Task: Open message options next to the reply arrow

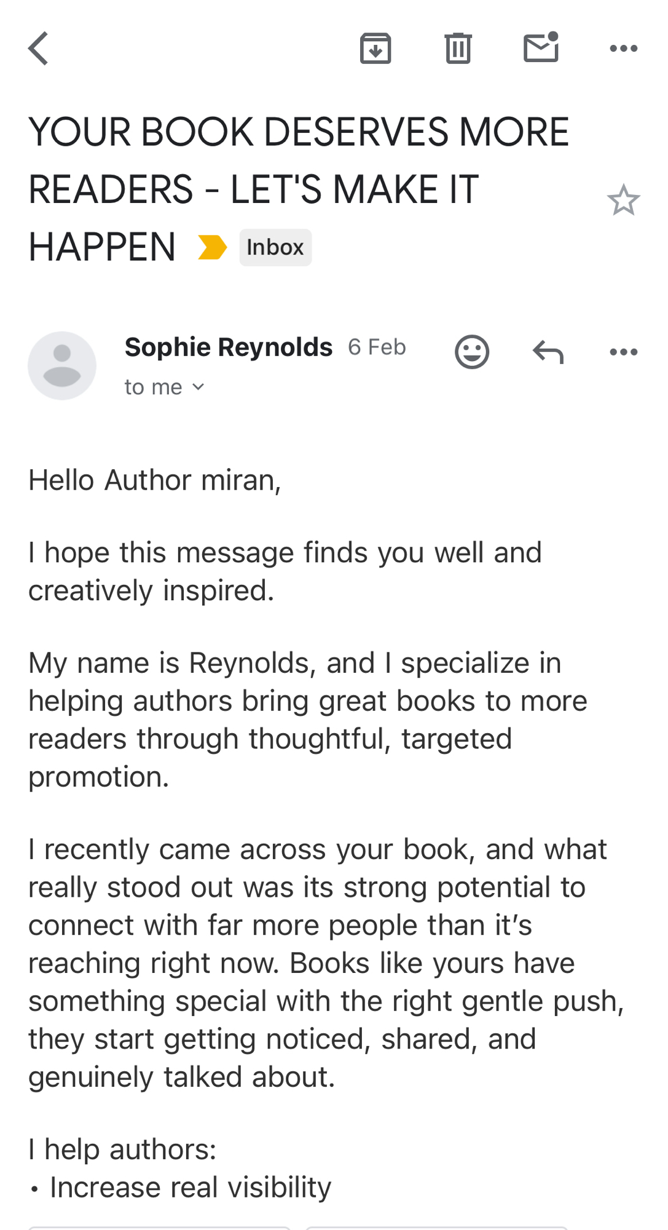Action: coord(623,352)
